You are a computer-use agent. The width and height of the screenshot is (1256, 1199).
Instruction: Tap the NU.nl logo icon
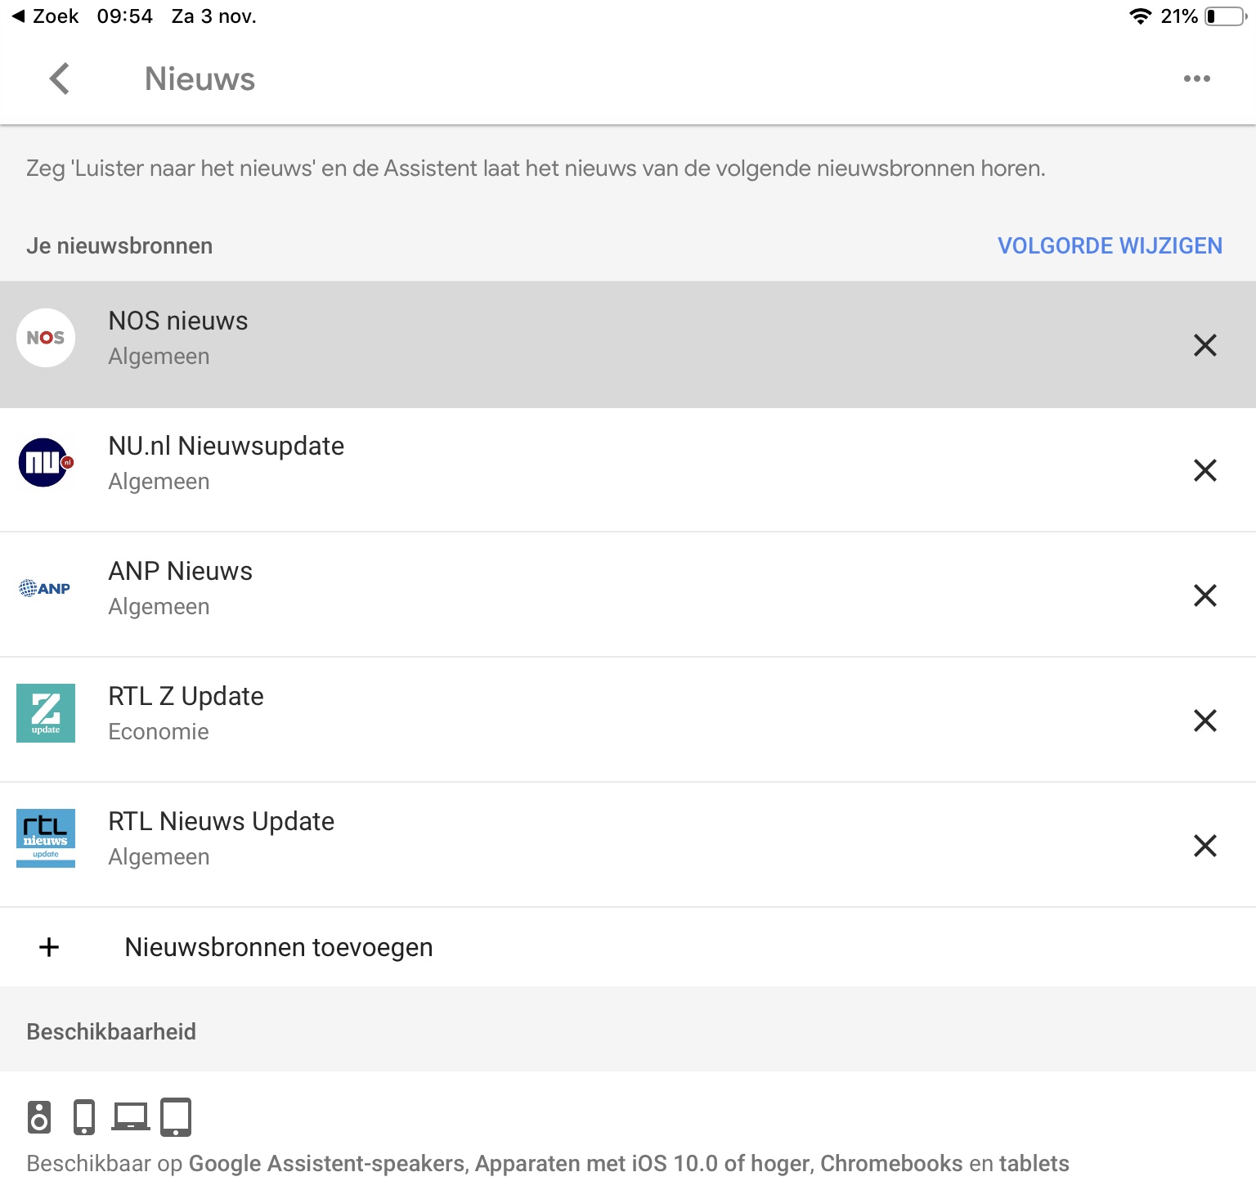coord(46,463)
